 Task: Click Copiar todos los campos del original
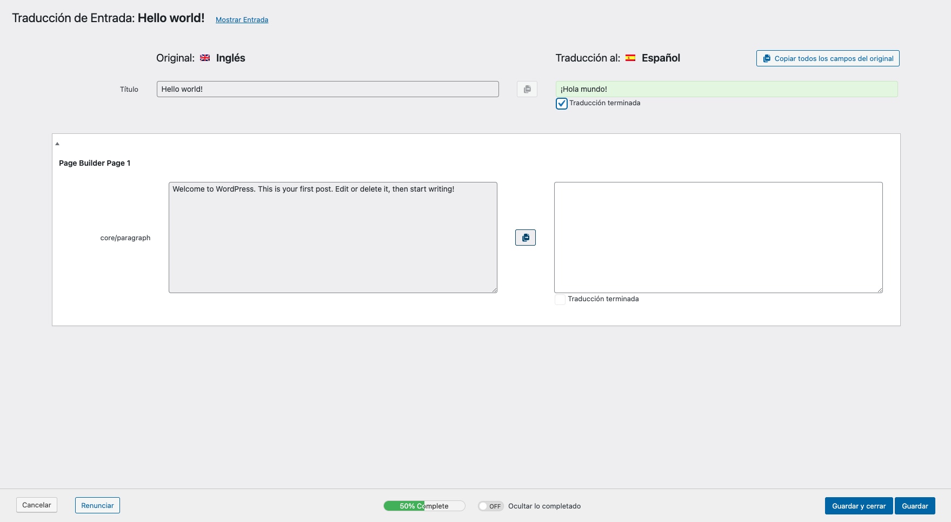827,58
